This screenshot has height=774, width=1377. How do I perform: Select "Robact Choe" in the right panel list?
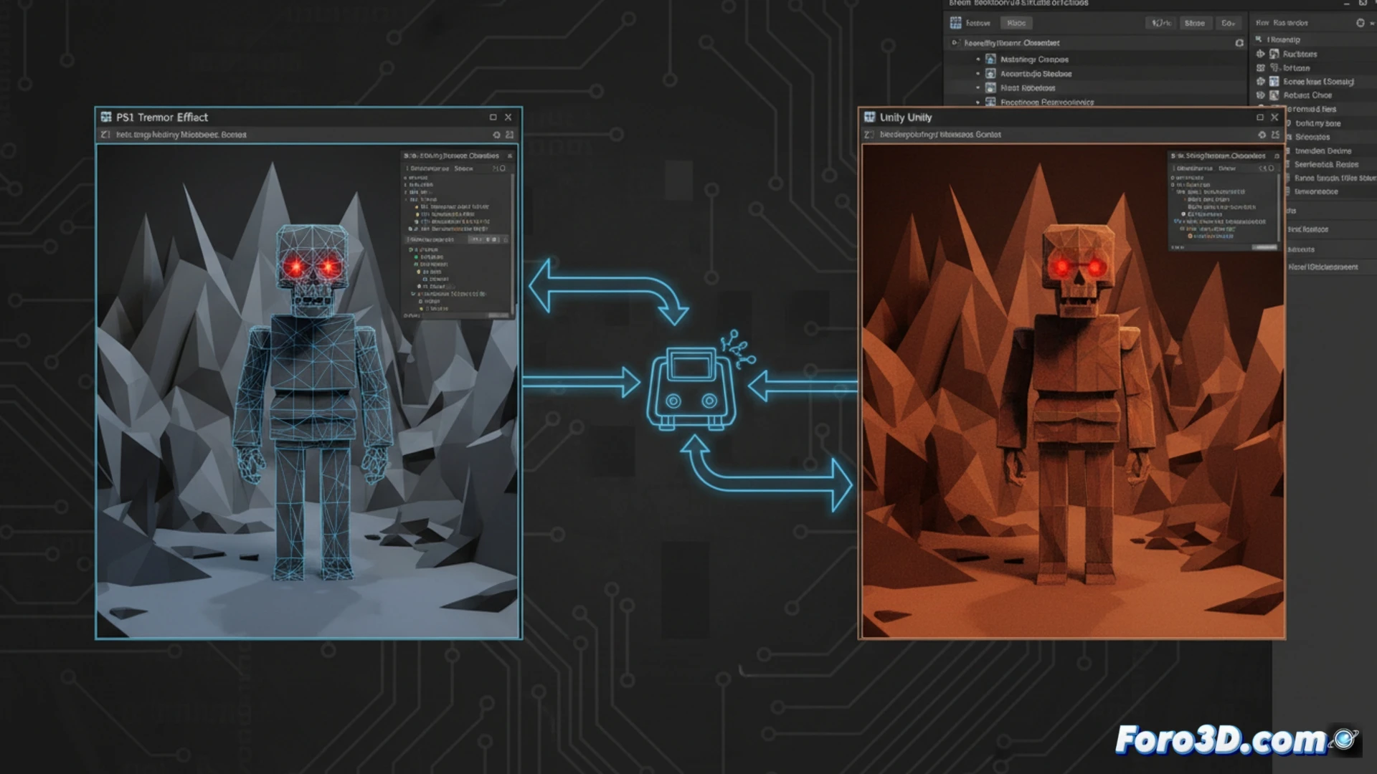[1308, 95]
